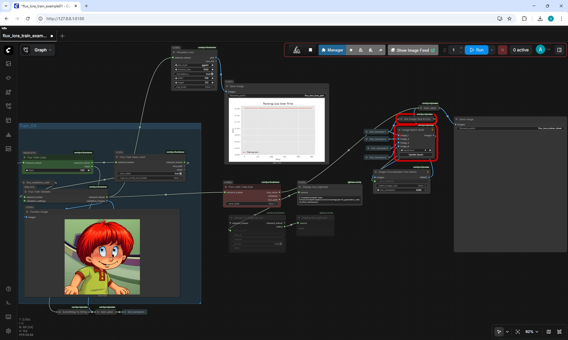Click the star favorites icon beside Manager
Viewport: 568px width, 340px height.
(351, 50)
